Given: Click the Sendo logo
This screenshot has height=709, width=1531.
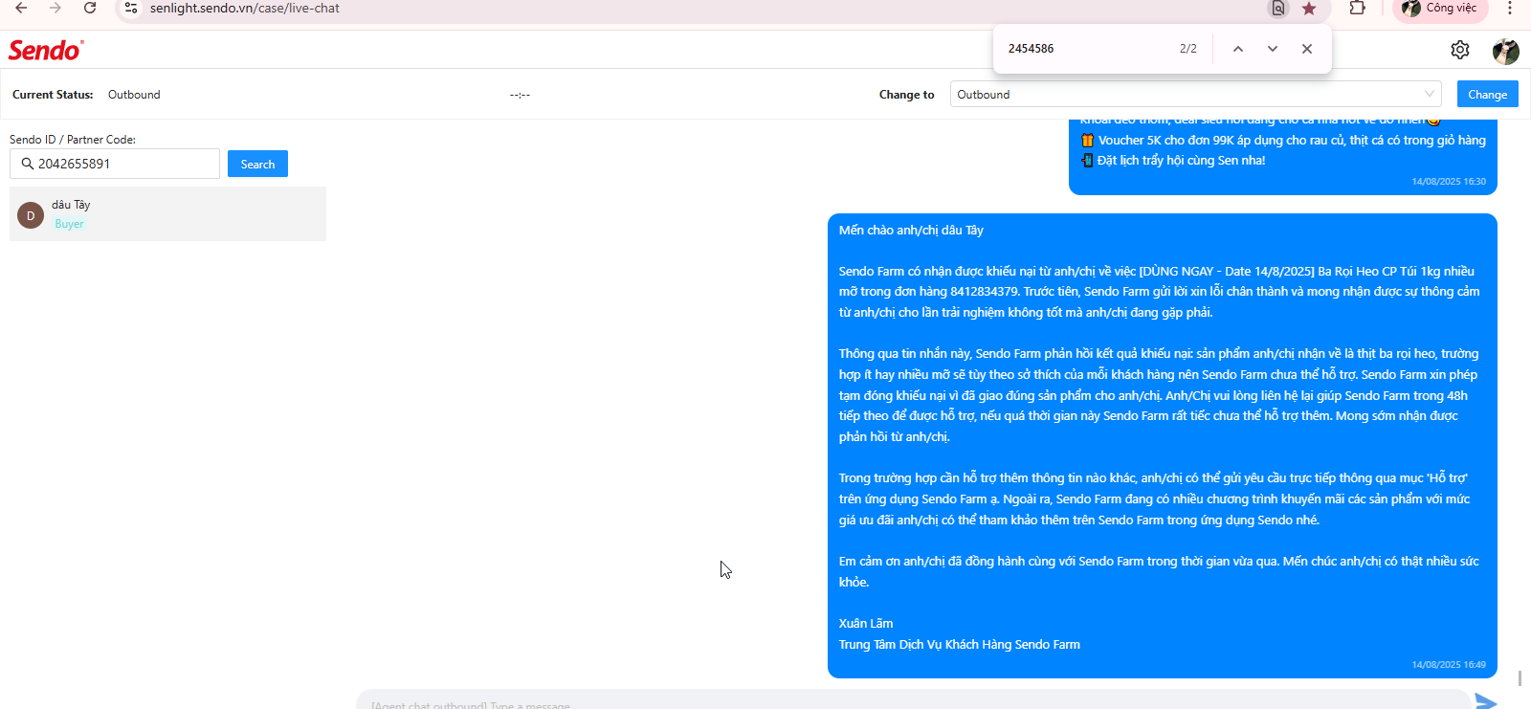Looking at the screenshot, I should (46, 50).
